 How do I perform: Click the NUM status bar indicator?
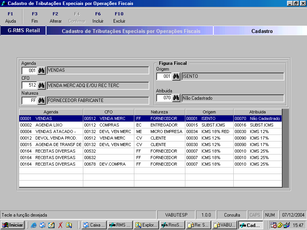coord(270,215)
